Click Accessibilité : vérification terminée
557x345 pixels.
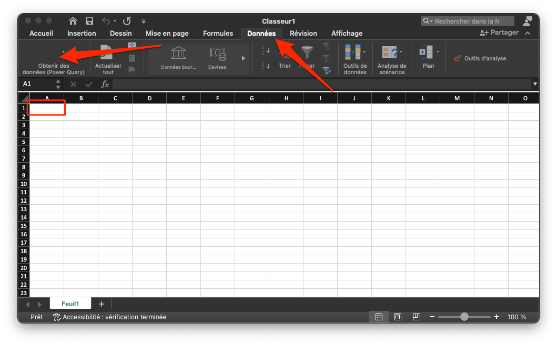point(114,317)
